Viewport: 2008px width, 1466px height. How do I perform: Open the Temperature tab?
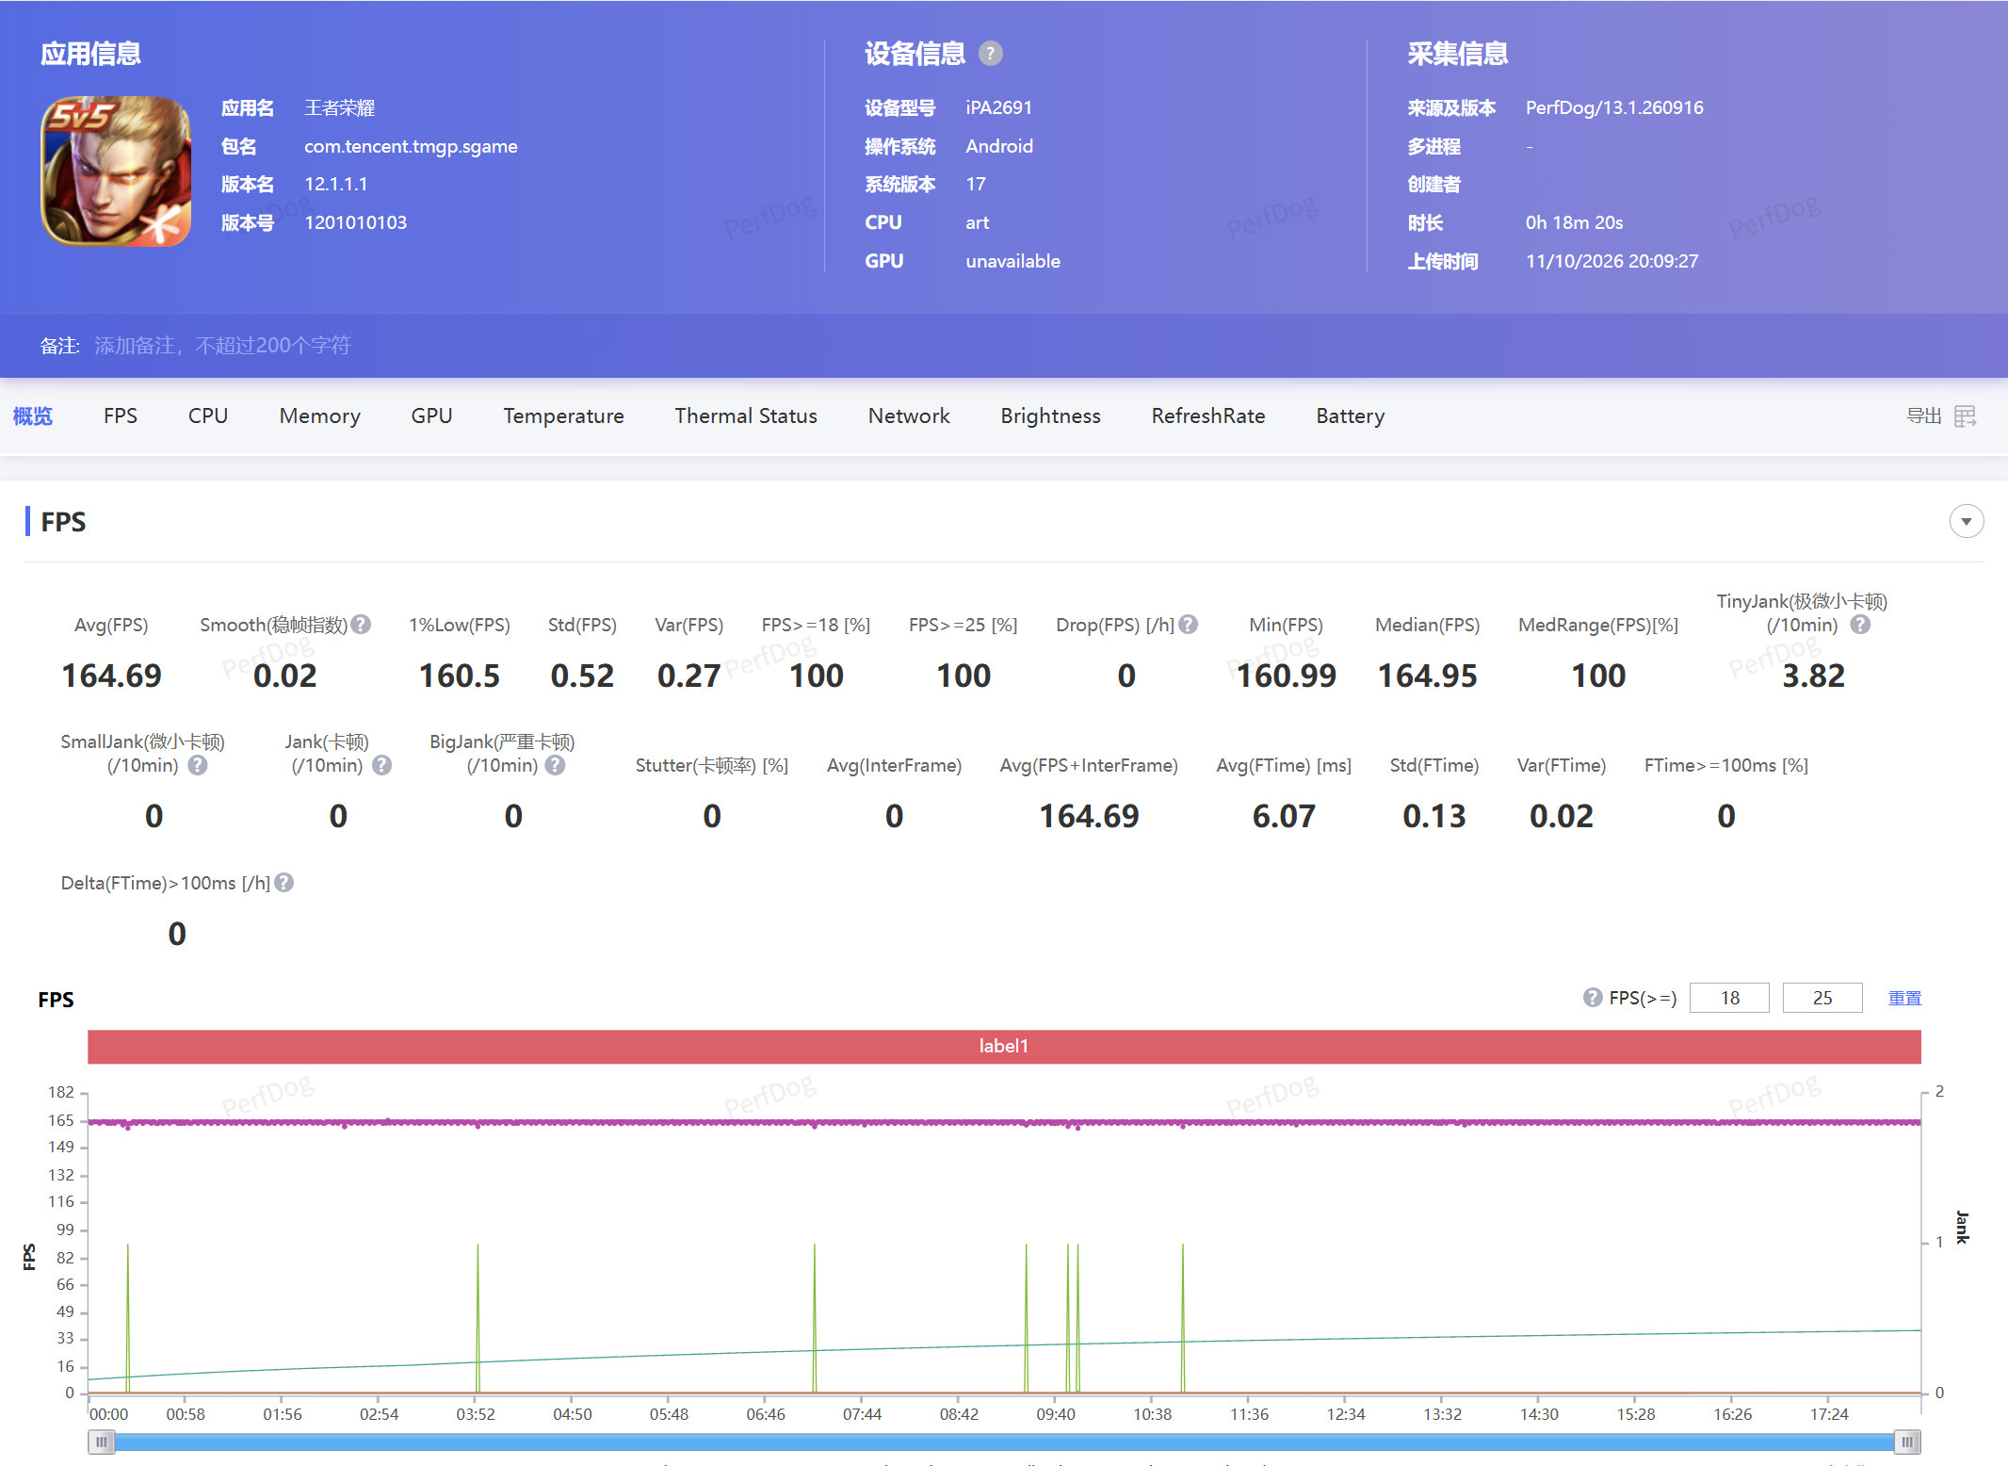[x=563, y=416]
